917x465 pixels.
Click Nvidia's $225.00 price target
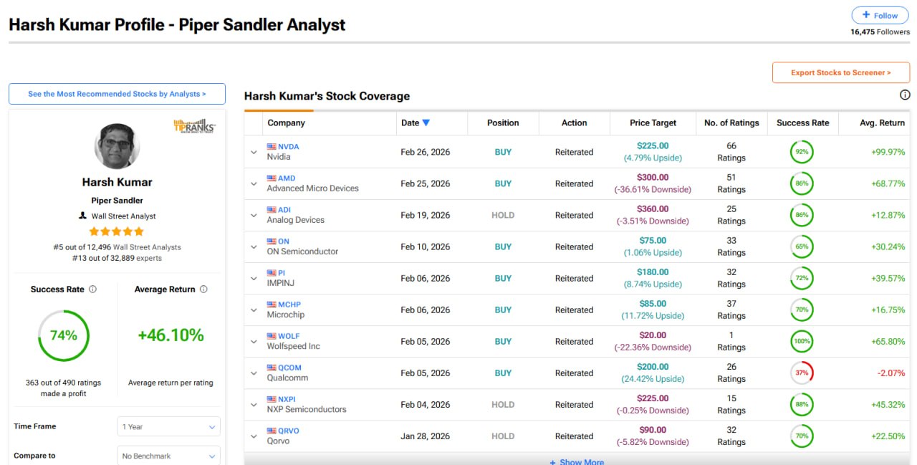tap(653, 145)
